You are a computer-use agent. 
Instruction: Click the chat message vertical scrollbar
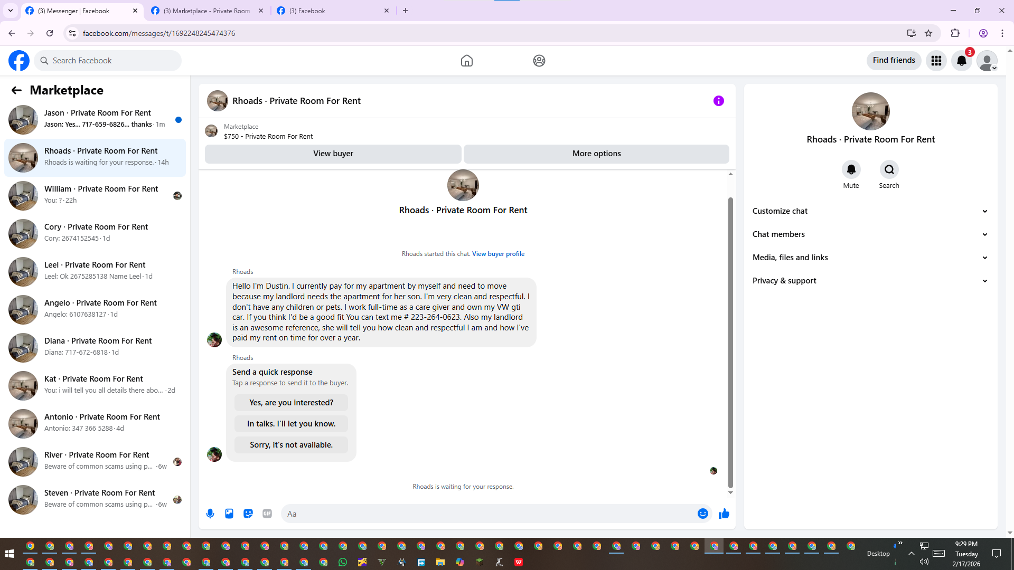(x=730, y=343)
